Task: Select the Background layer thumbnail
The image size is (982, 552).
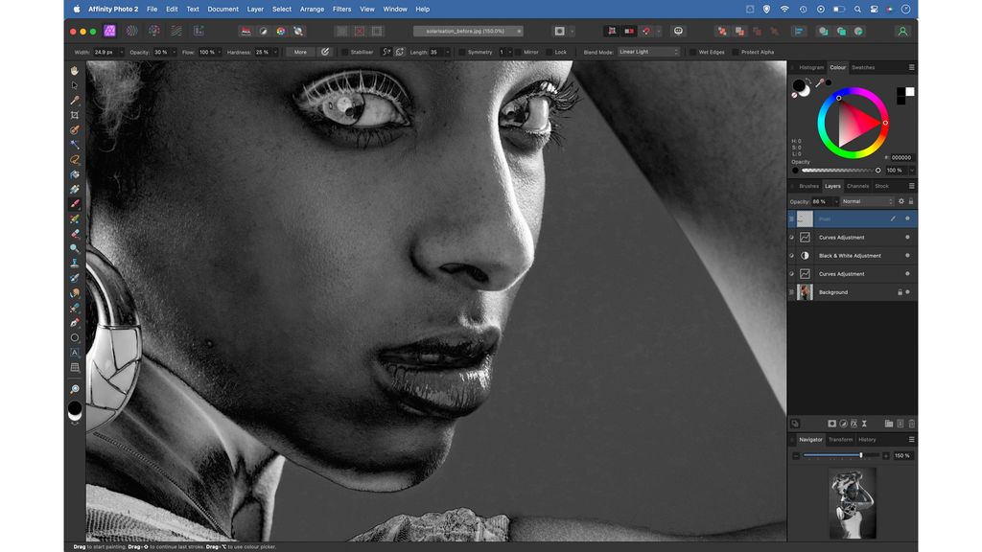Action: 805,292
